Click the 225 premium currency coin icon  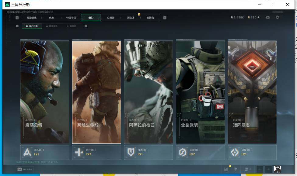click(x=249, y=17)
